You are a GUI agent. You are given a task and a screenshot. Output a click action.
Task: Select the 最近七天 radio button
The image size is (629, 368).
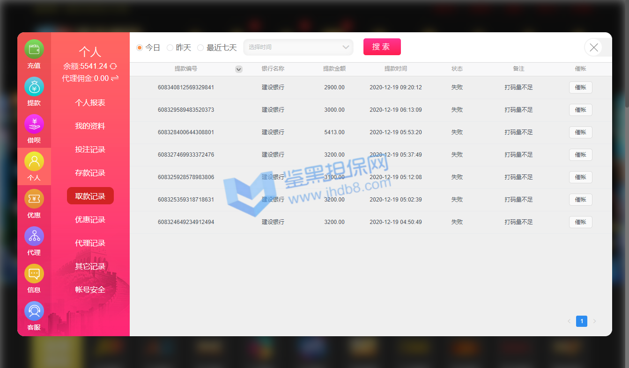click(200, 48)
